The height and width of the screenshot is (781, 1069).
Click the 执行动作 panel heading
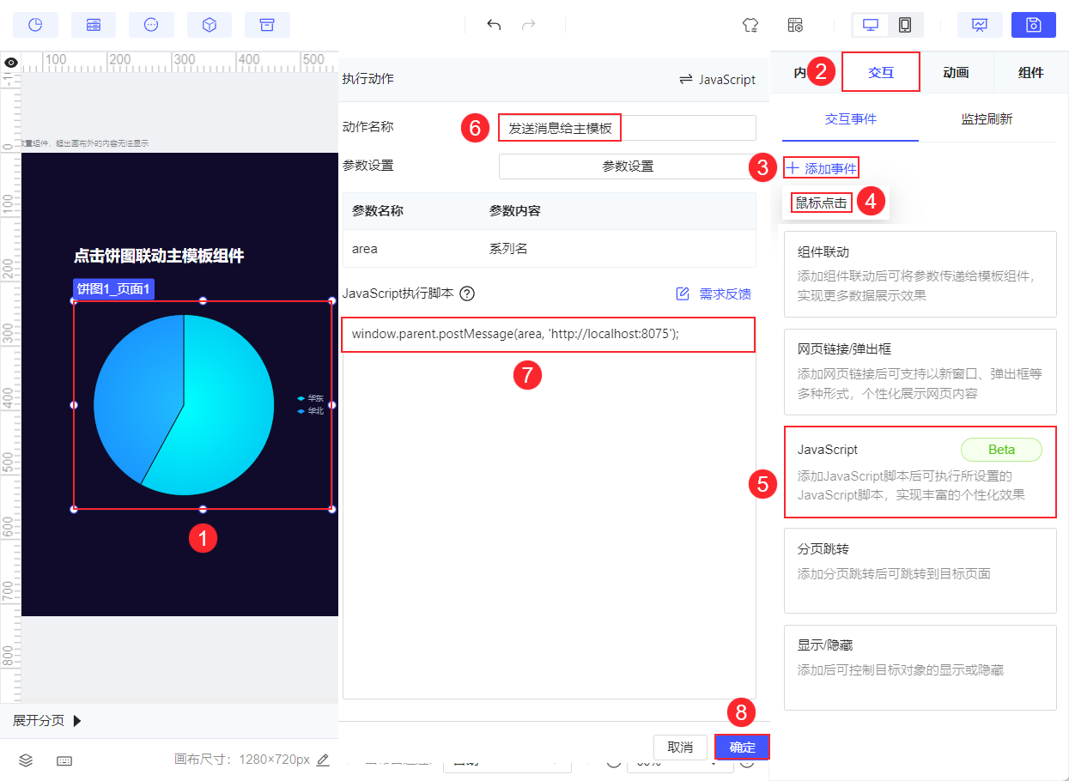coord(367,79)
